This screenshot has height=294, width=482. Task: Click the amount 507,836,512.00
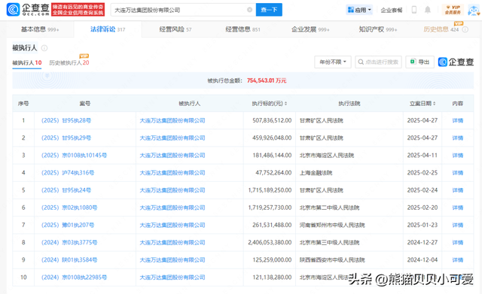click(272, 120)
